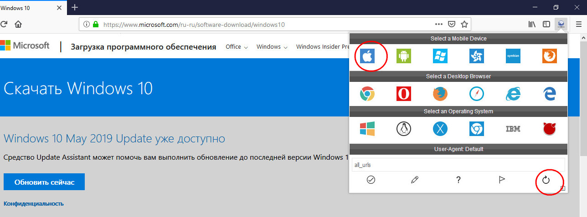This screenshot has height=217, width=587.
Task: Apply user-agent with the checkmark icon
Action: pyautogui.click(x=371, y=180)
